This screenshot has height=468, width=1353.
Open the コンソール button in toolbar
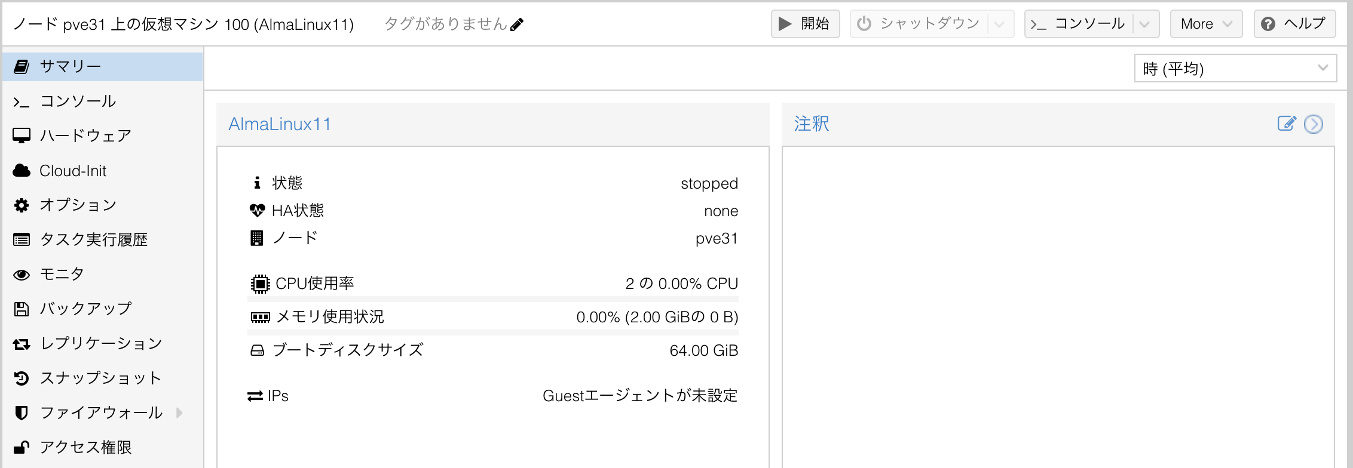click(x=1079, y=24)
